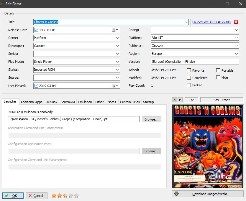The width and height of the screenshot is (246, 201).
Task: Open the ScummVM tab
Action: (x=68, y=102)
